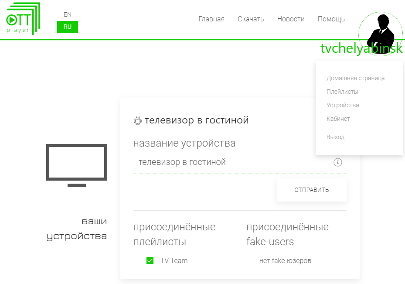Click the info icon in device name field
The width and height of the screenshot is (405, 284).
[x=337, y=162]
